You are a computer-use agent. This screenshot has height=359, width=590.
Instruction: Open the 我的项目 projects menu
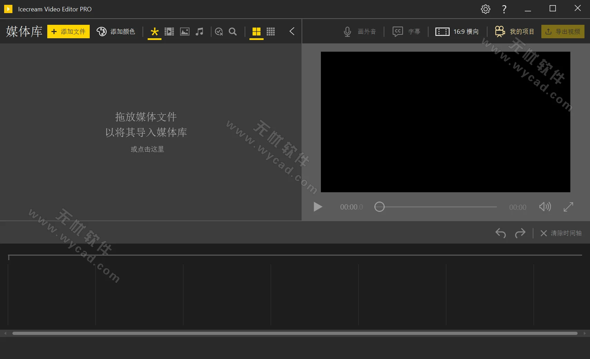(x=515, y=31)
